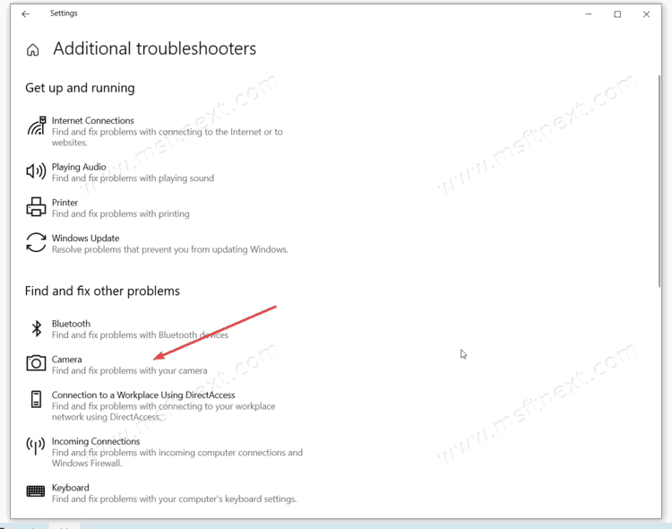Click 'Find and fix problems with playing sound'

[x=133, y=178]
